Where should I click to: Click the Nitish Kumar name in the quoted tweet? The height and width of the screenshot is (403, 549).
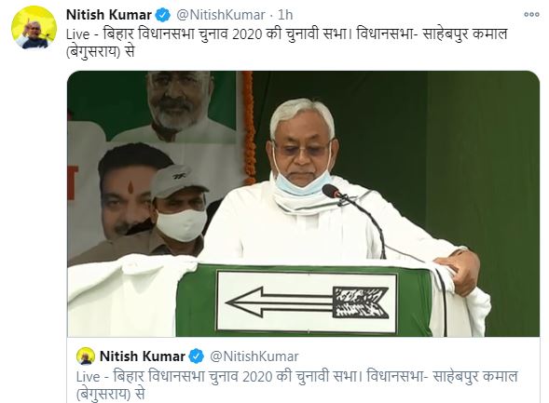point(143,356)
